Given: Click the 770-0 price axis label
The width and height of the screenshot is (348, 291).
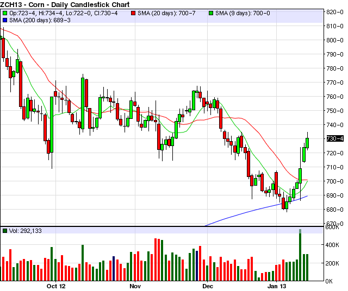Looking at the screenshot, I should tap(335, 83).
